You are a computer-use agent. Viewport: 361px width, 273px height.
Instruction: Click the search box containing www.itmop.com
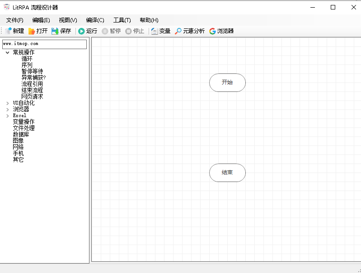tap(44, 44)
